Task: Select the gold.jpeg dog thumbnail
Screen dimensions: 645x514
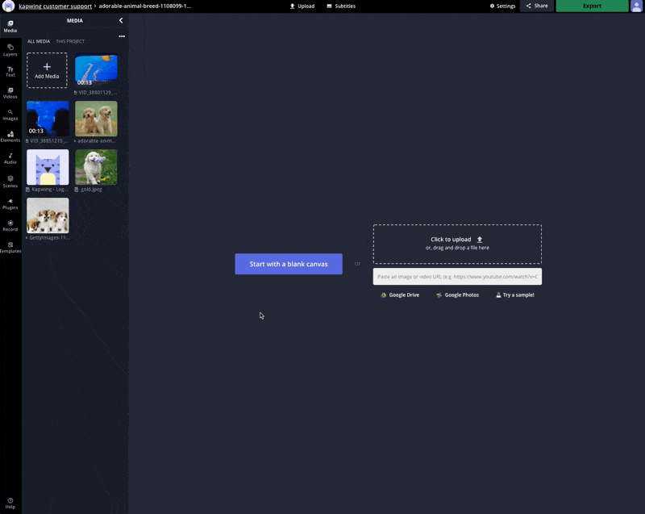Action: (96, 167)
